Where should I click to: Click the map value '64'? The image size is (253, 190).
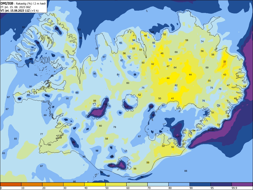pyautogui.click(x=175, y=68)
